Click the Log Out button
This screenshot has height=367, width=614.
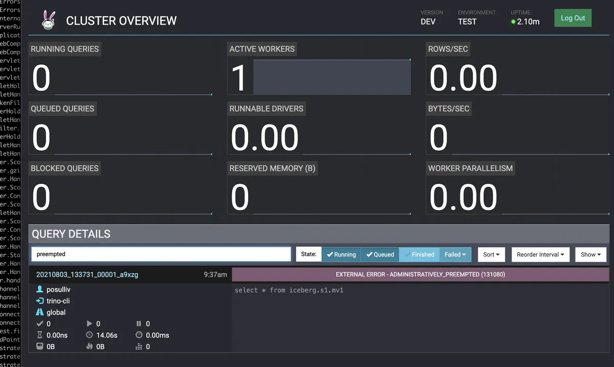[x=573, y=18]
